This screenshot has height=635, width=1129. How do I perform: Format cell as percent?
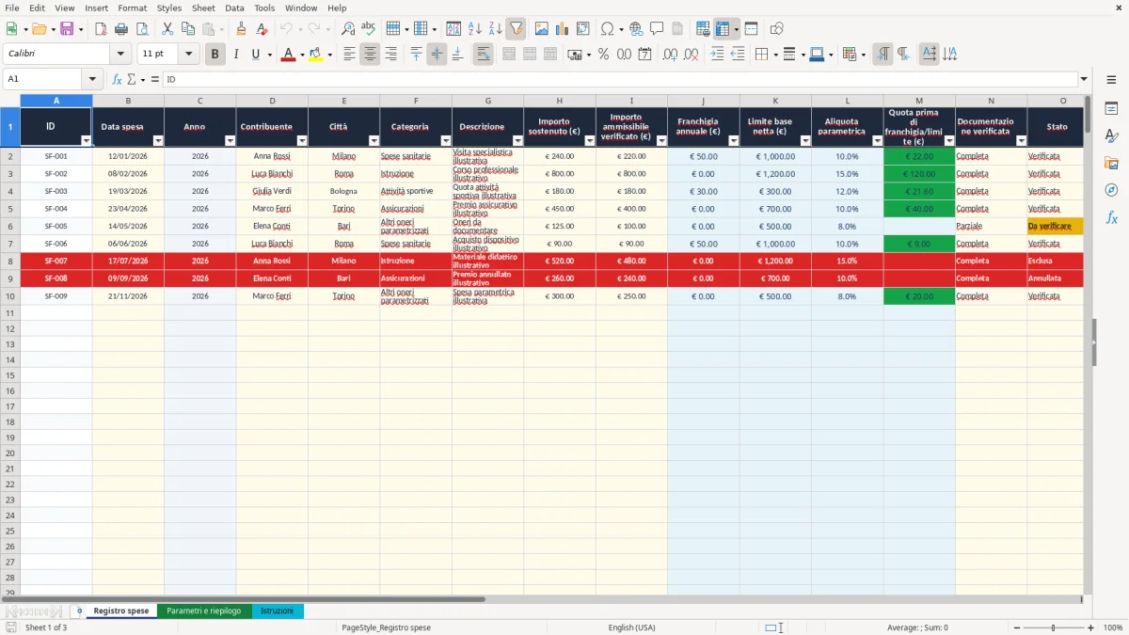tap(603, 55)
